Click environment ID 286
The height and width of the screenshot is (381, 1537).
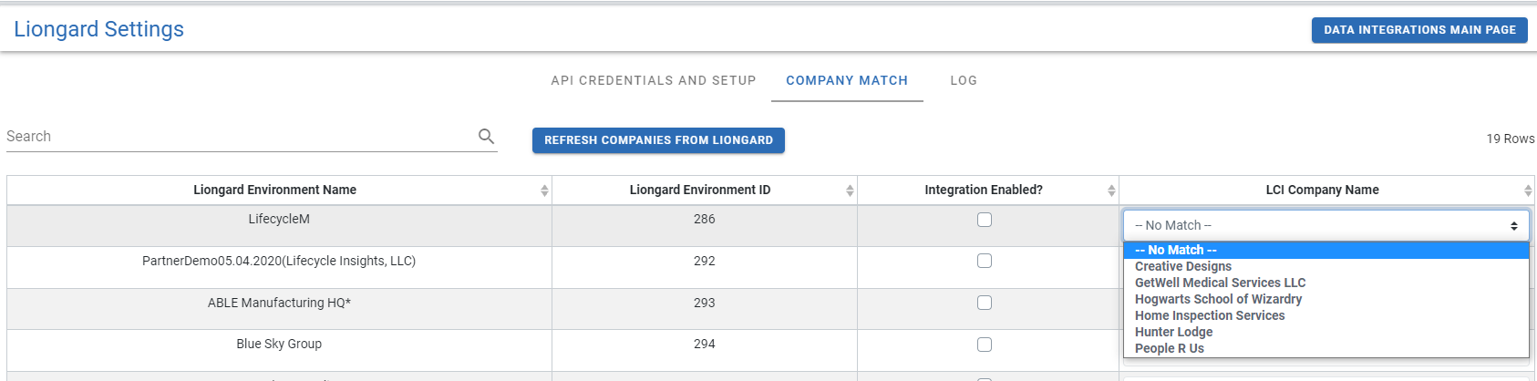pyautogui.click(x=704, y=220)
